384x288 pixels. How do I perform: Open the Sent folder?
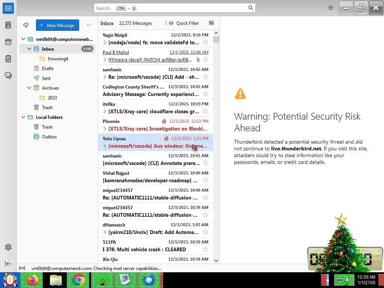click(57, 78)
